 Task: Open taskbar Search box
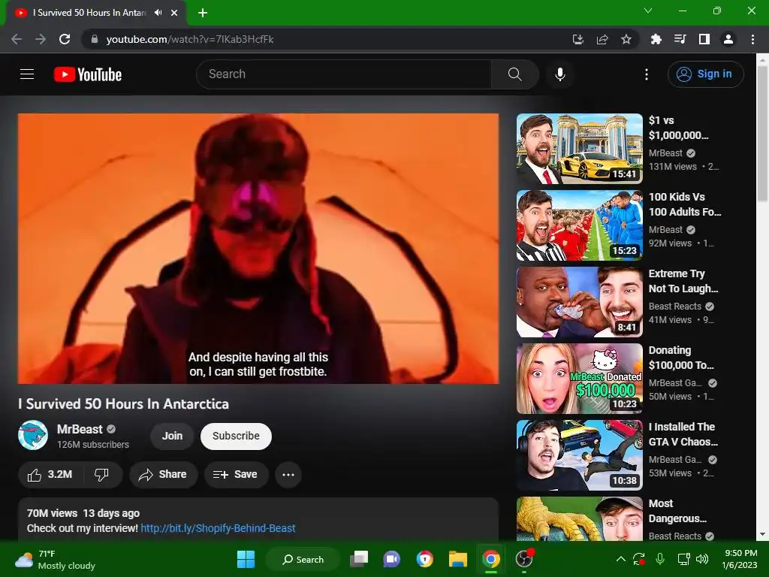[x=303, y=559]
